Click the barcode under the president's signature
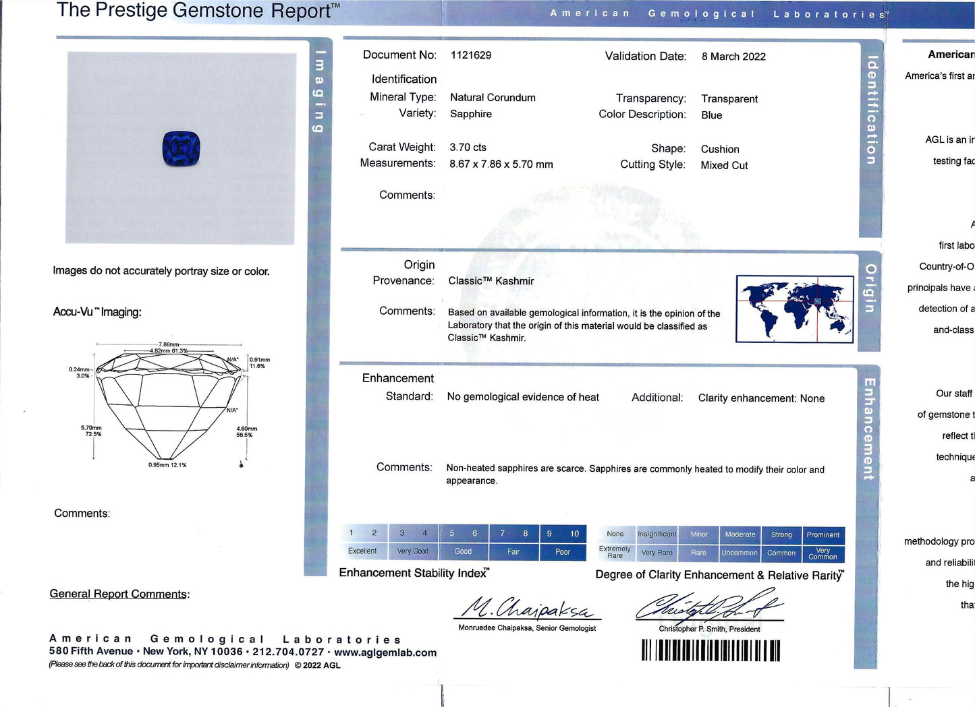Screen dimensions: 975x707 coord(710,650)
